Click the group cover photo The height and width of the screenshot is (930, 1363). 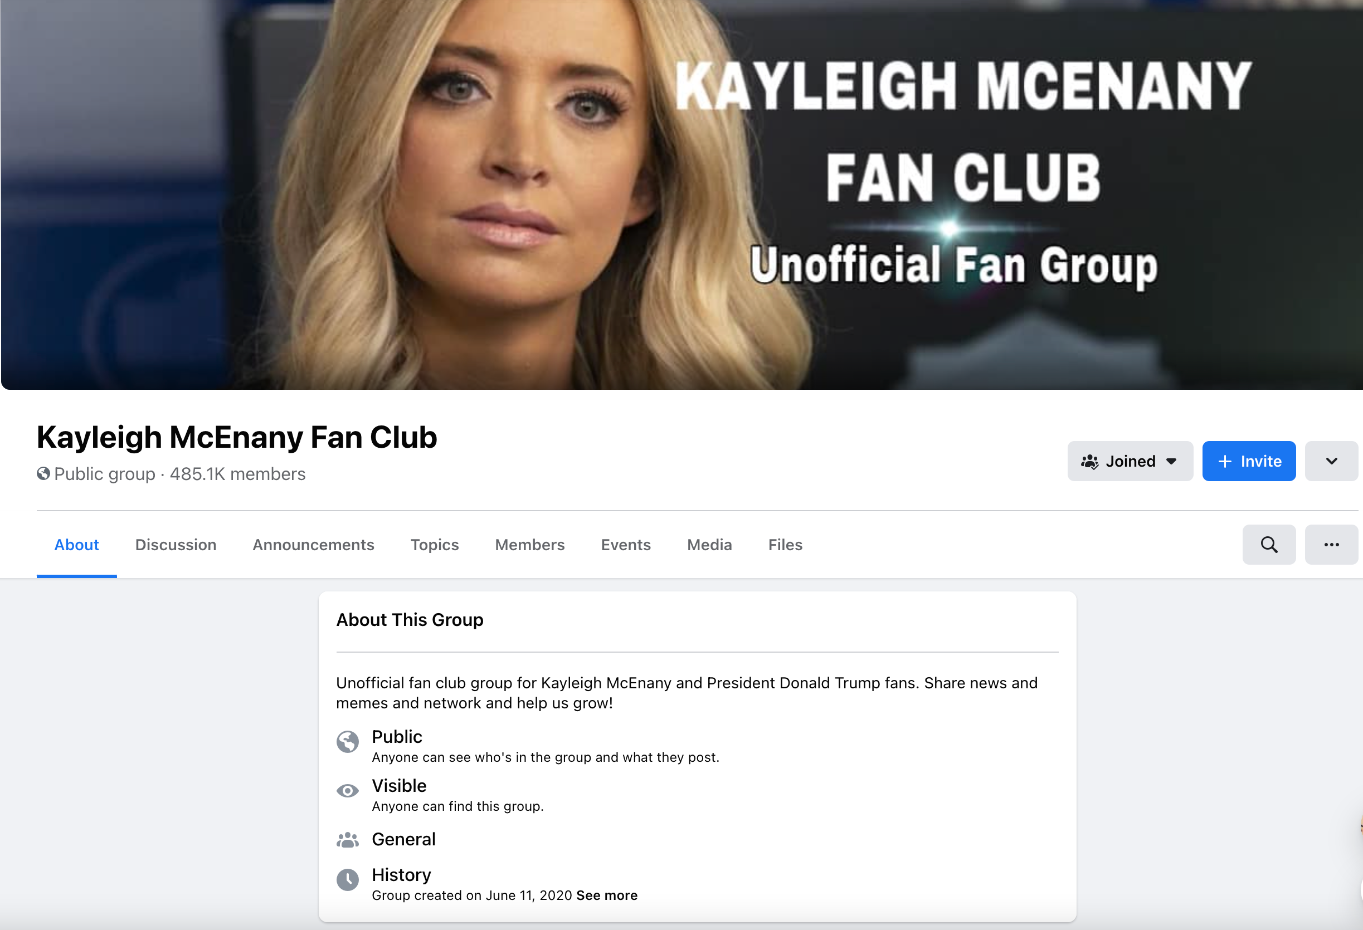(x=682, y=194)
